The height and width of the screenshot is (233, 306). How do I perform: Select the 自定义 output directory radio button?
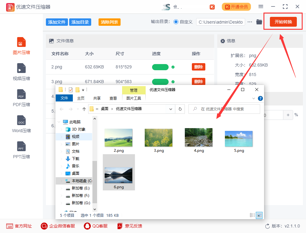(176, 22)
